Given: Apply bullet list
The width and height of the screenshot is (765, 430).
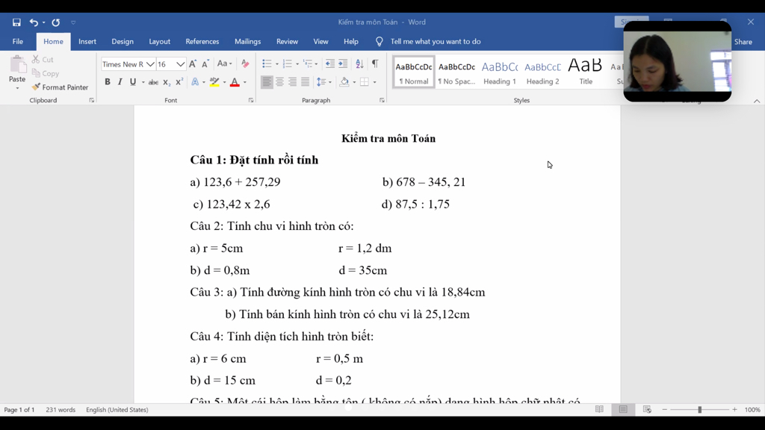Looking at the screenshot, I should [x=267, y=64].
